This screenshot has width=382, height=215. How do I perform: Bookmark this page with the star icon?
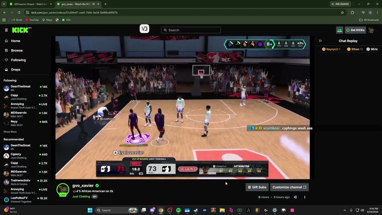342,13
